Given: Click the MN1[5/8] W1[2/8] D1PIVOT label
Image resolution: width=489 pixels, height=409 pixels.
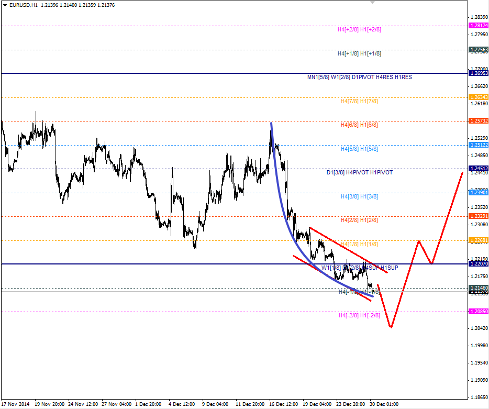Looking at the screenshot, I should pos(359,78).
